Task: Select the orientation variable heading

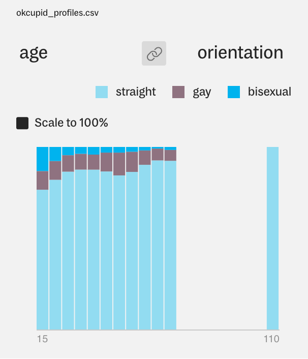Action: click(240, 53)
